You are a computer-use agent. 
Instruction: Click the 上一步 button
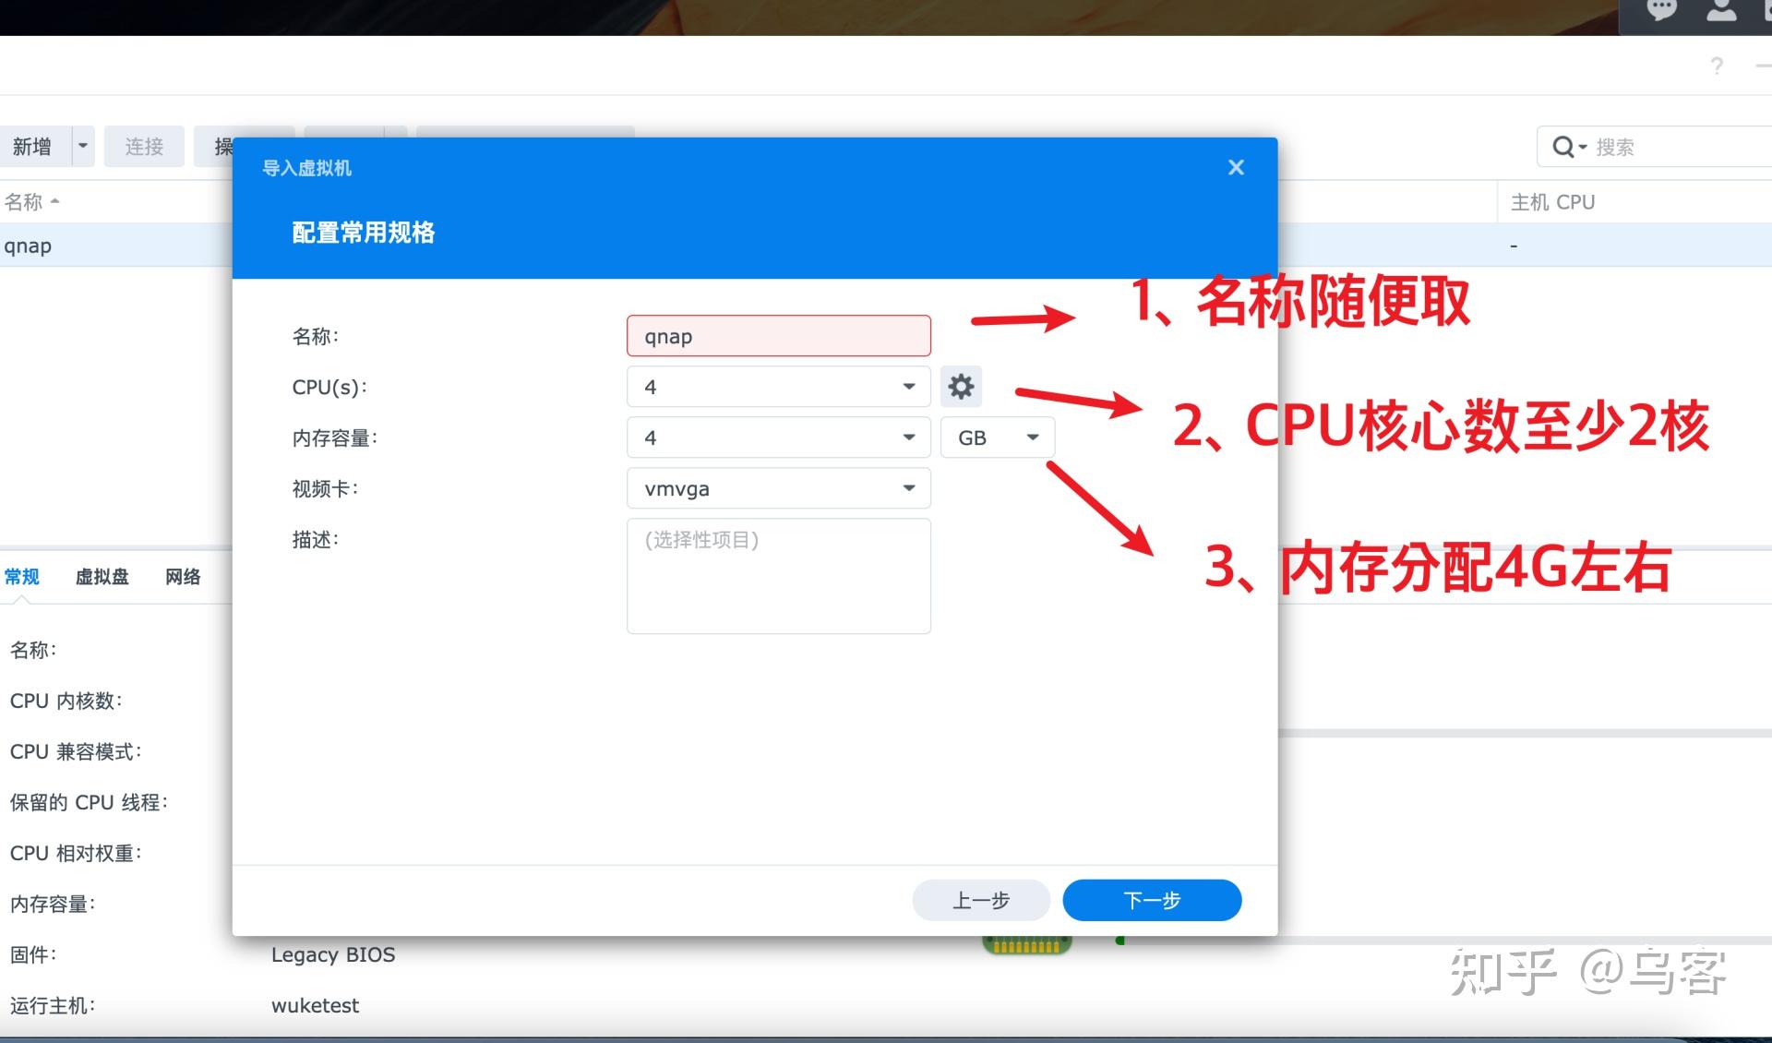[x=980, y=900]
